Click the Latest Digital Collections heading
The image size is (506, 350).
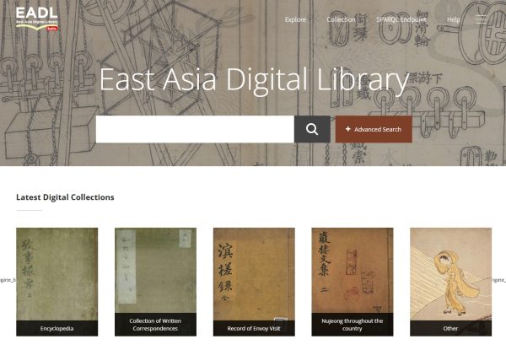coord(65,197)
